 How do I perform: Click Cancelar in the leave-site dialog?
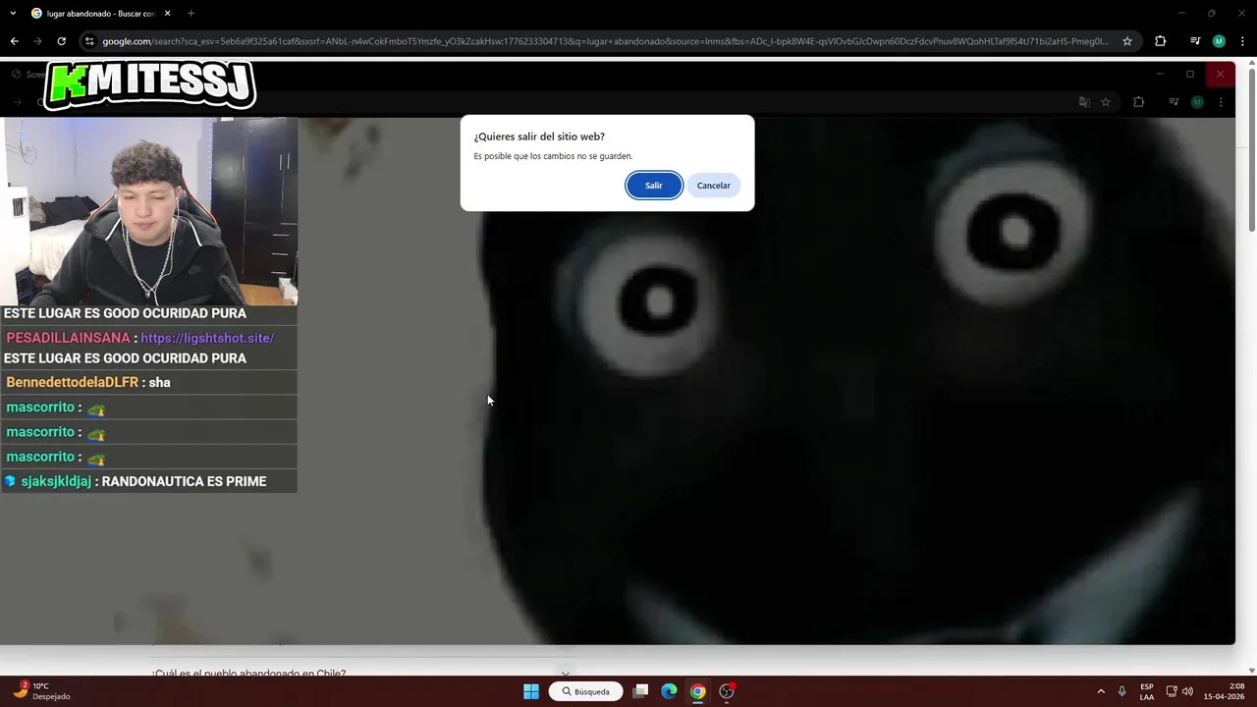click(714, 186)
